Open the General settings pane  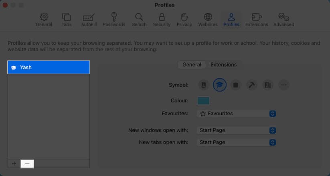[44, 20]
